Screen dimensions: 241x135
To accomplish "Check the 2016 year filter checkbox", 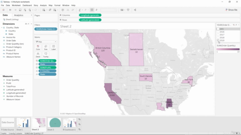I will pos(218,32).
